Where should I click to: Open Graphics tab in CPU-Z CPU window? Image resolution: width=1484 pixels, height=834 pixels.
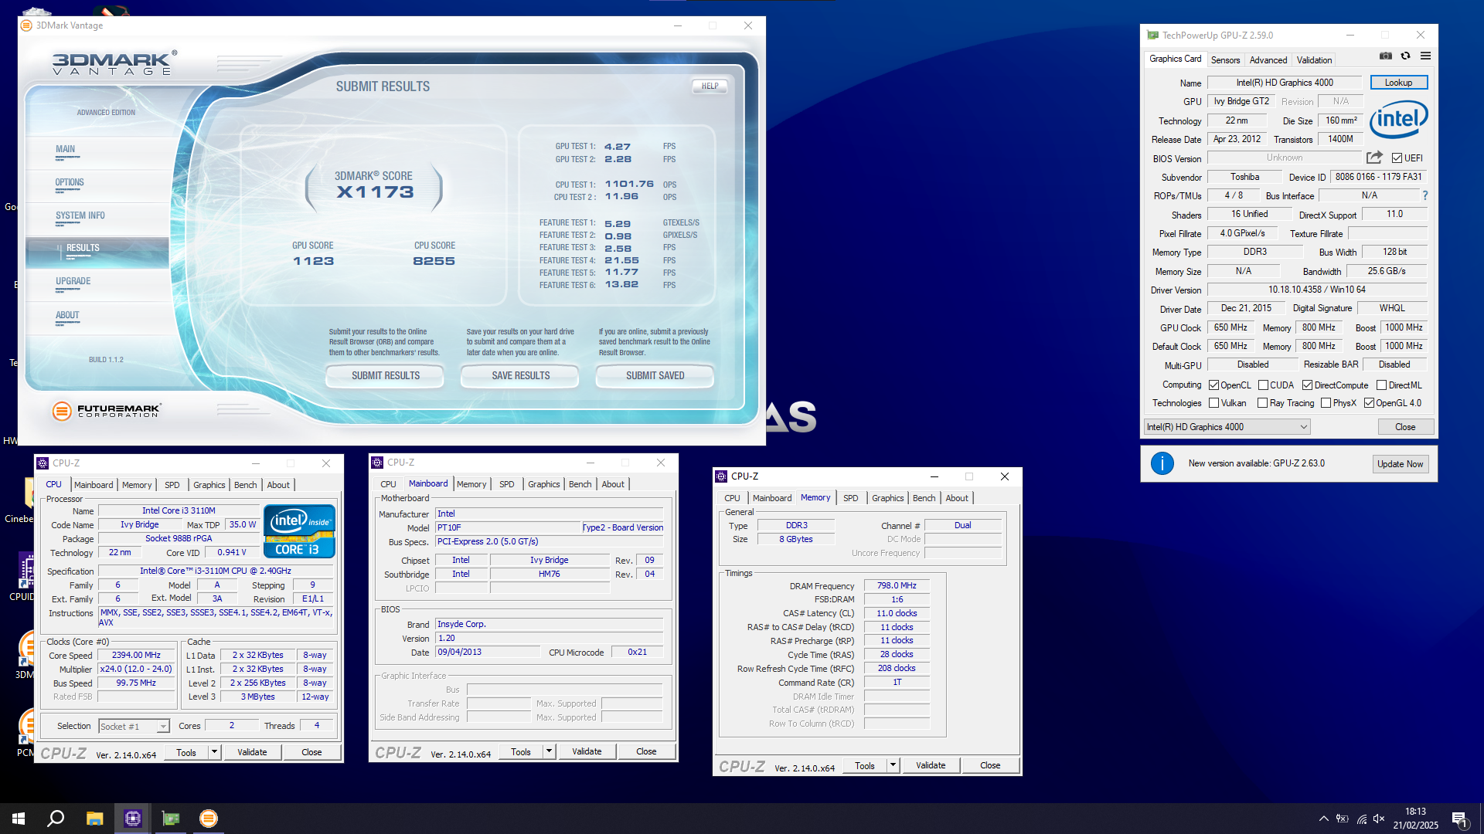[x=209, y=485]
